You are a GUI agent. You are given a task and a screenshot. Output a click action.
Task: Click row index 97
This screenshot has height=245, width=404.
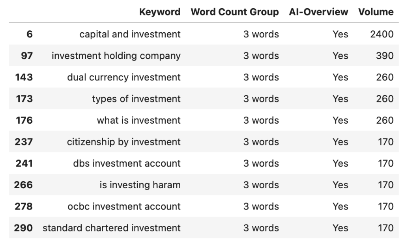(x=27, y=56)
